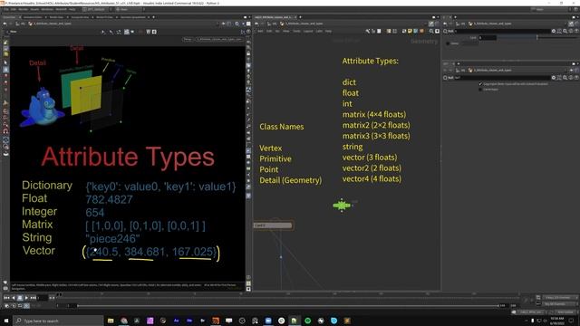The height and width of the screenshot is (326, 580).
Task: Add a new pane tab beside Geometry Spreadsheet
Action: coord(153,17)
